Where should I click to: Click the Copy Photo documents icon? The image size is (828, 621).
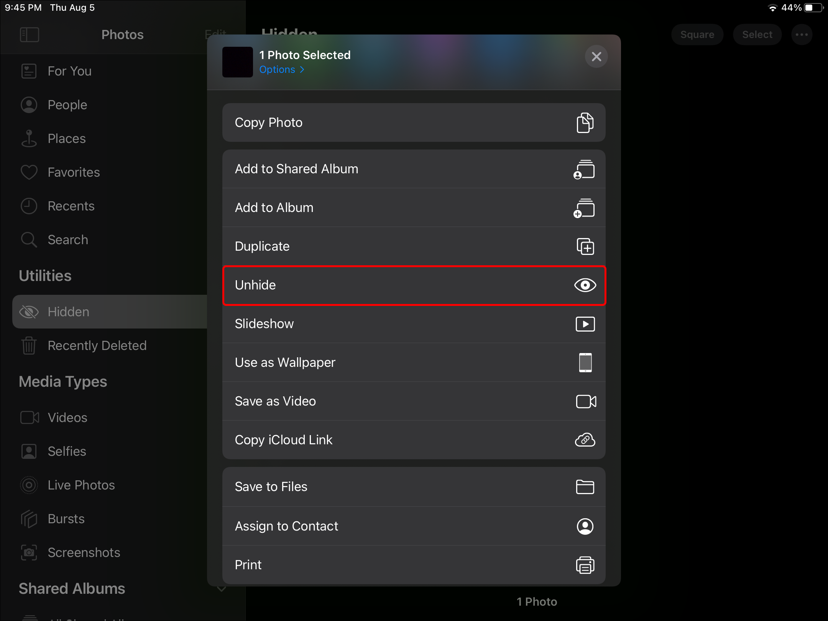(x=585, y=123)
